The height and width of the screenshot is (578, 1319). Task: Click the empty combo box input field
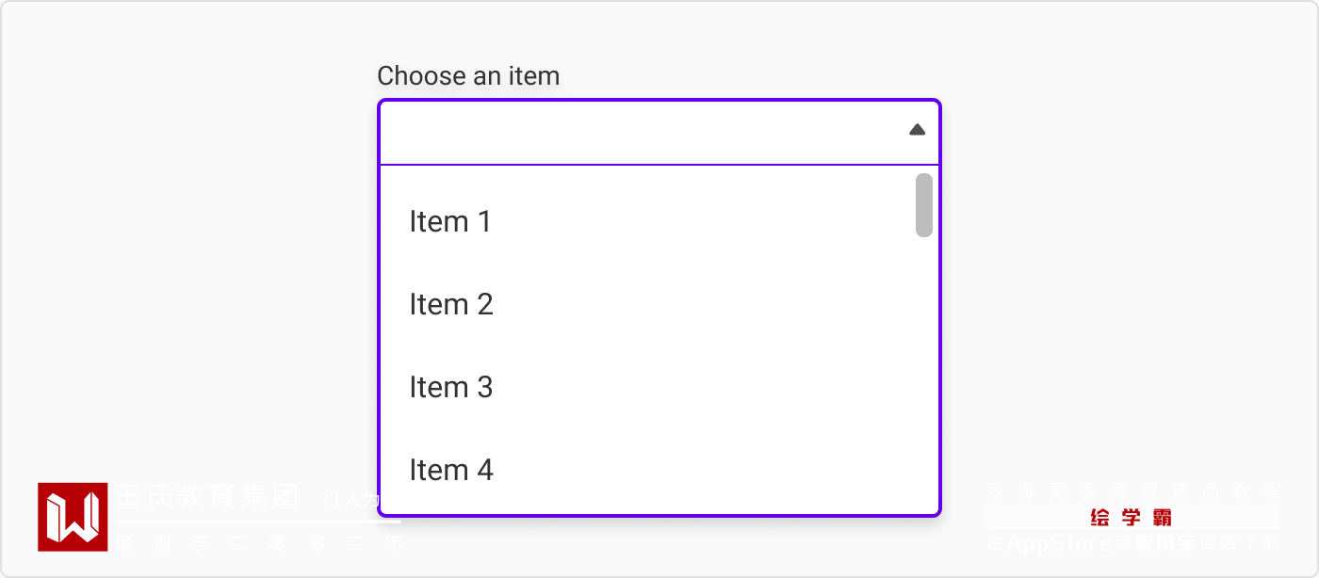641,132
